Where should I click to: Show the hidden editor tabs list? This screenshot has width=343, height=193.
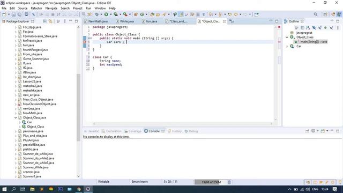(232, 21)
